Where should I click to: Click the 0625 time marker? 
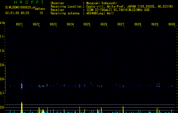click(87, 24)
